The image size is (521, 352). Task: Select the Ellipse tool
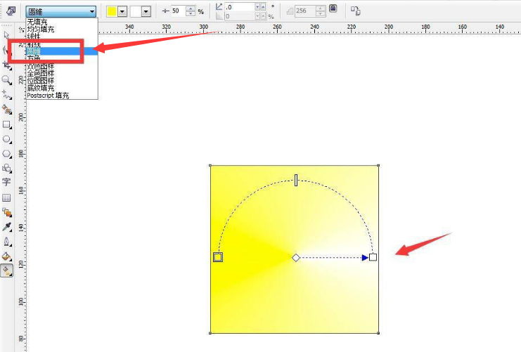6,139
